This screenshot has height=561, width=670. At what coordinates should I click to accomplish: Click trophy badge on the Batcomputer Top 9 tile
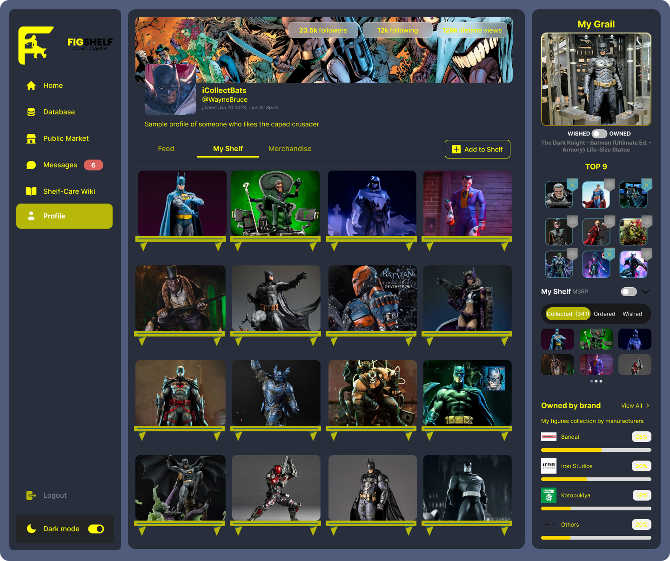(x=647, y=185)
